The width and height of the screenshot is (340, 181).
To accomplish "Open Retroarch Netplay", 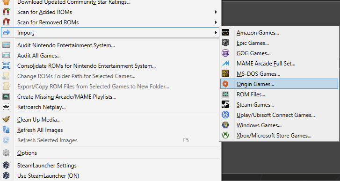I will 42,107.
